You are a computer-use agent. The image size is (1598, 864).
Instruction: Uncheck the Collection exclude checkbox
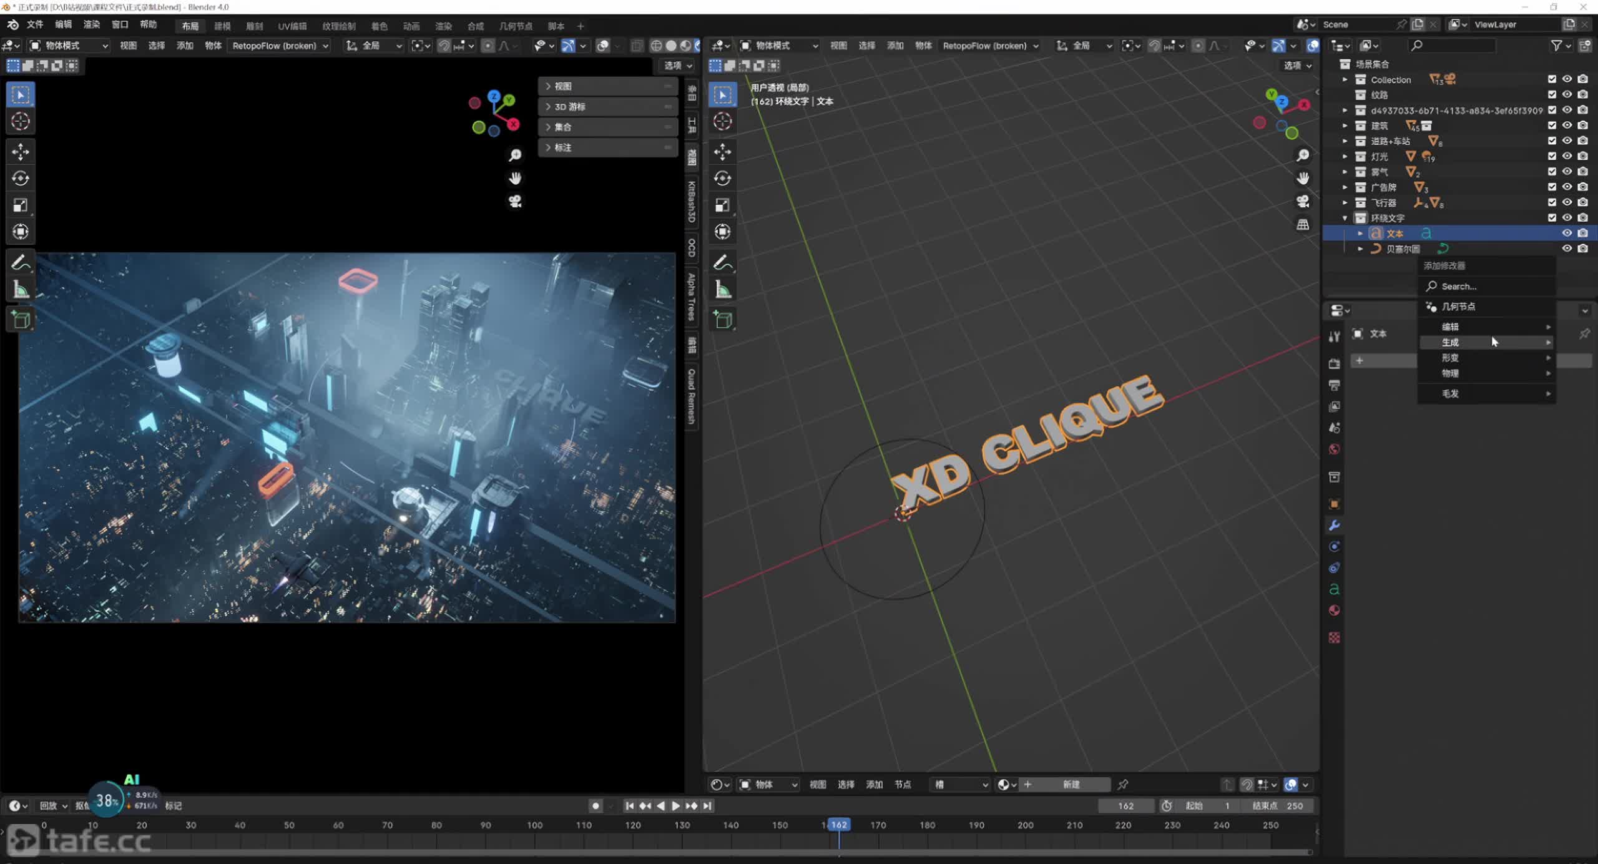click(1552, 79)
